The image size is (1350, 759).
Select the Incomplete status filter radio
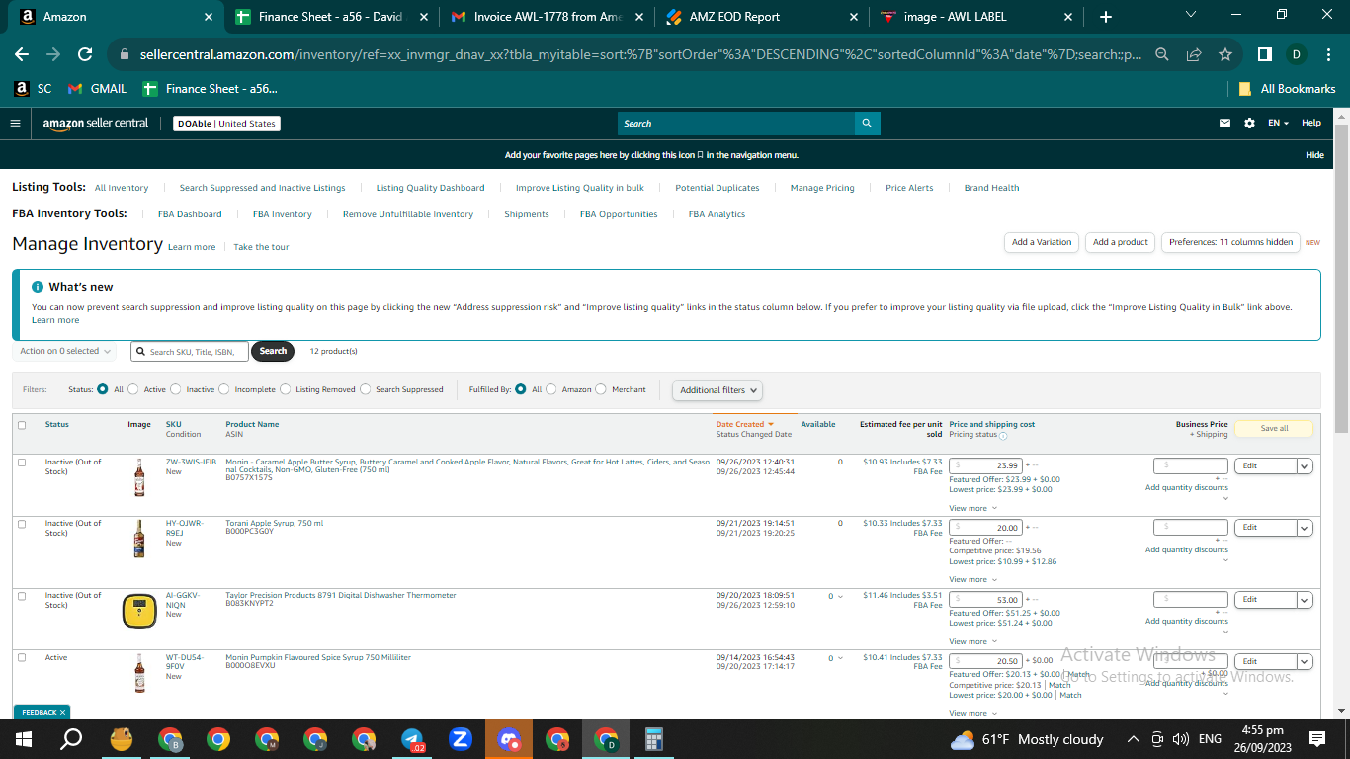click(224, 389)
